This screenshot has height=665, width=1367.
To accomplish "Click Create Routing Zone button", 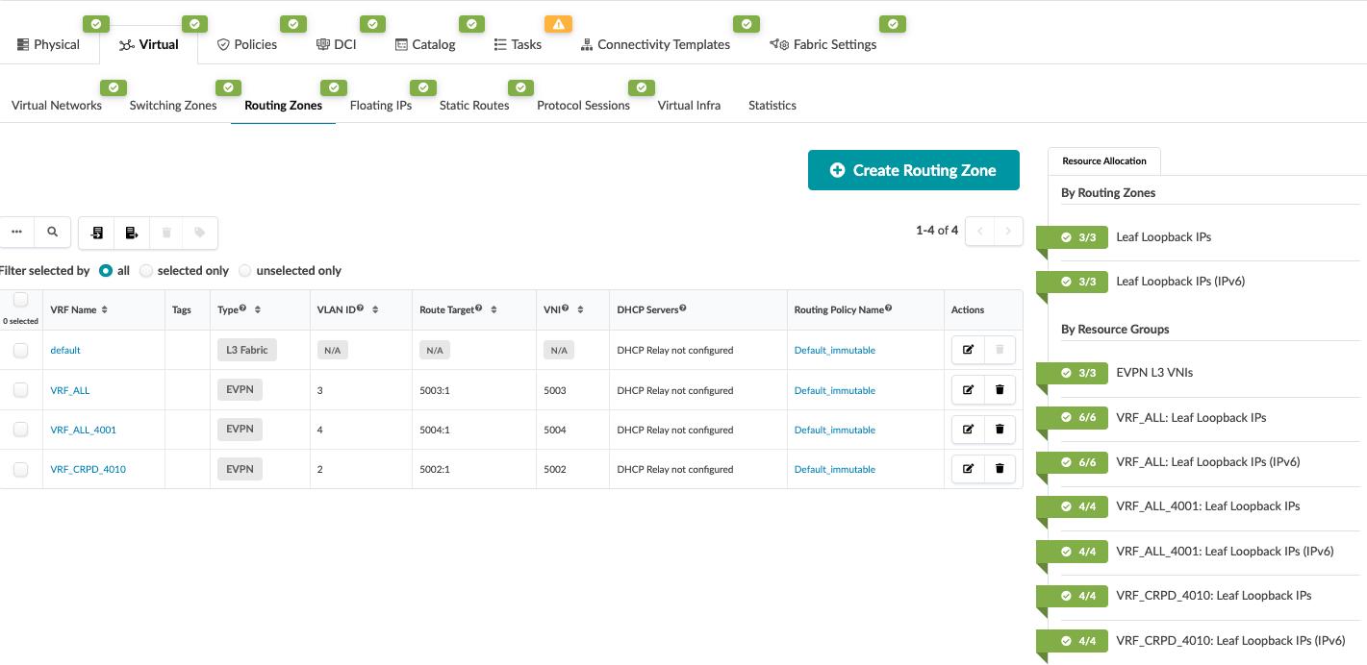I will [914, 170].
